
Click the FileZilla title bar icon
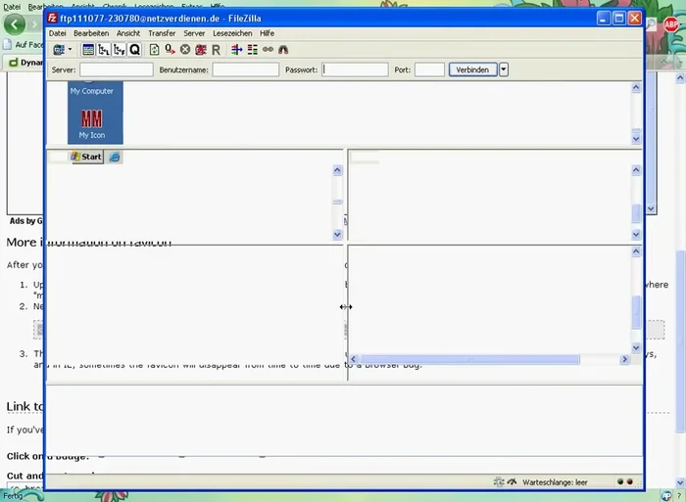53,18
